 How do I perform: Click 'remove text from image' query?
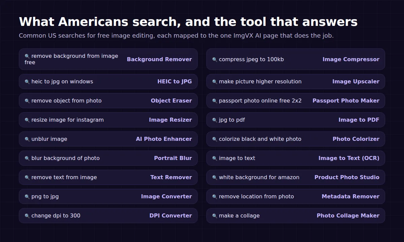(64, 177)
